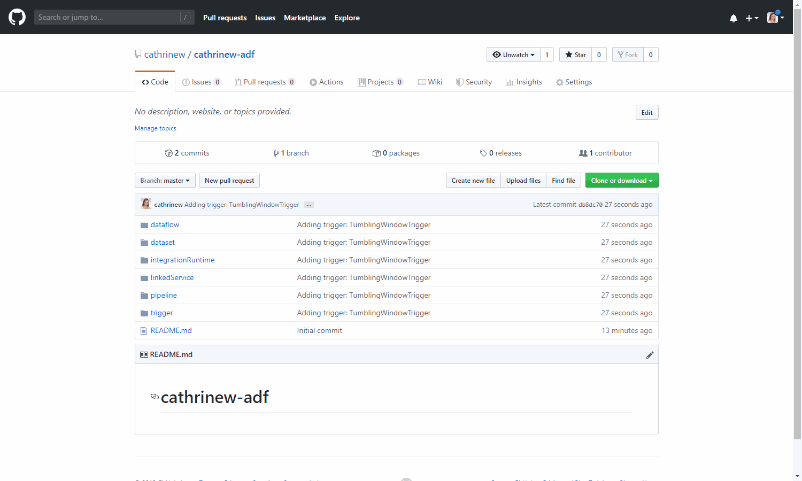The image size is (802, 481).
Task: Star this repository
Action: click(575, 55)
